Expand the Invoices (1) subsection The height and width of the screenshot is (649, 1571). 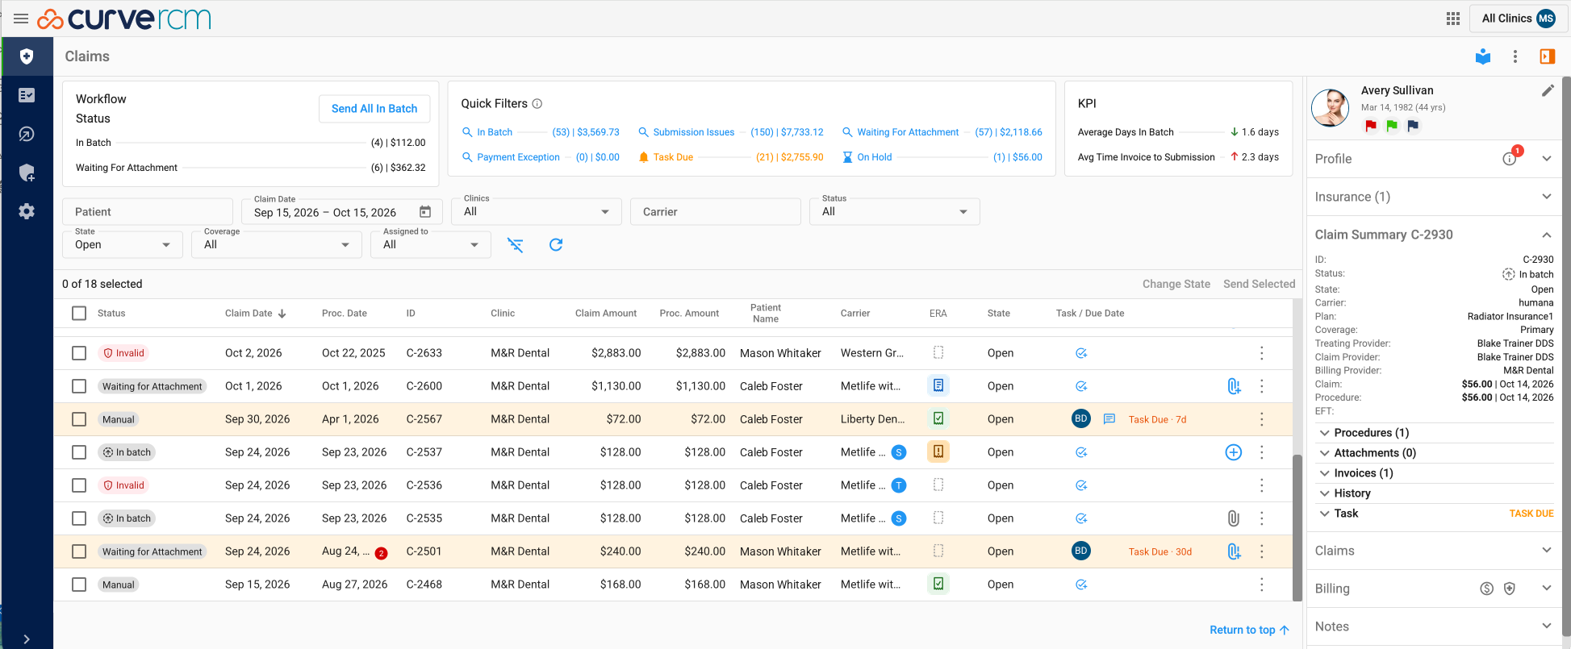pyautogui.click(x=1435, y=473)
